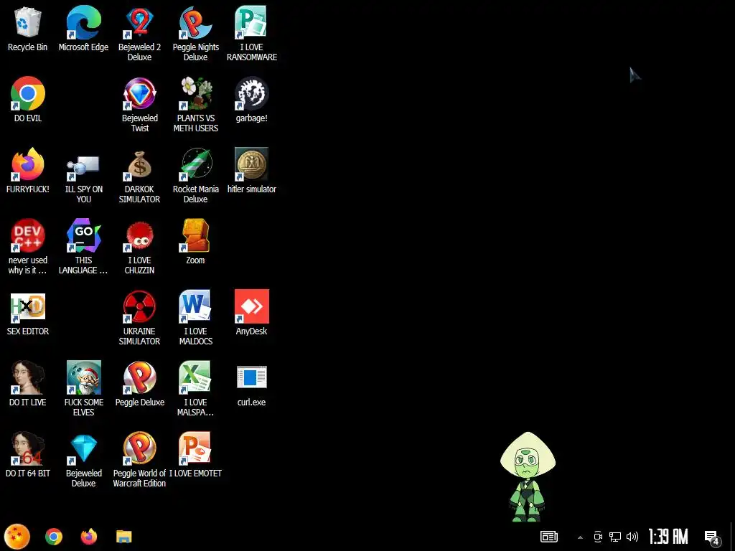Screen dimensions: 735x551
Task: Select the Rocket Mania Deluxe shortcut
Action: (195, 176)
